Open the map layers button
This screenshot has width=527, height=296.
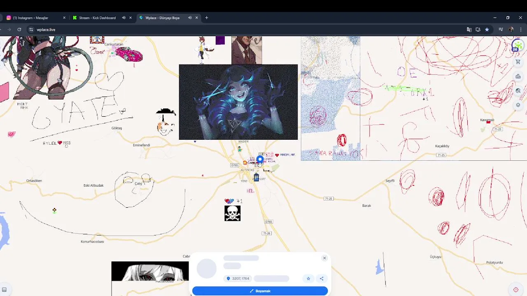(518, 105)
